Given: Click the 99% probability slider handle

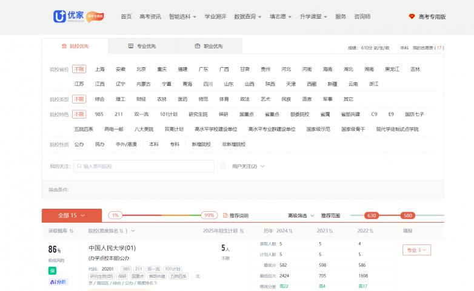Looking at the screenshot, I should pyautogui.click(x=209, y=215).
